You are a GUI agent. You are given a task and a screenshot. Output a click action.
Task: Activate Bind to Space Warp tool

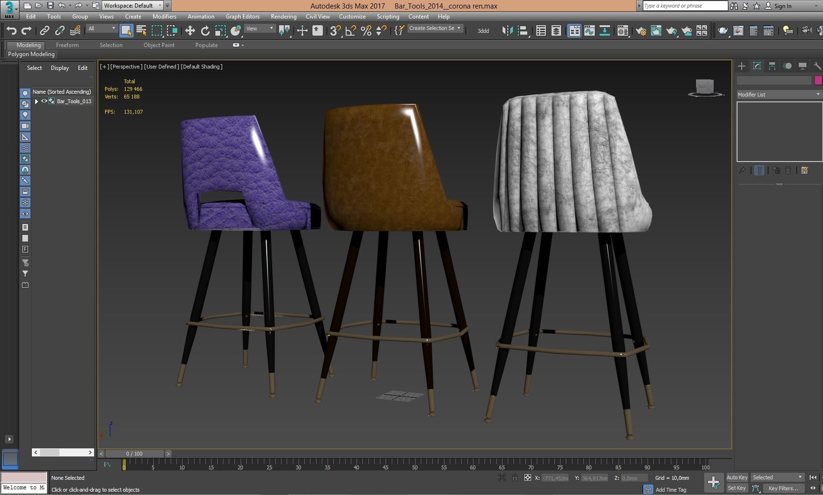click(x=75, y=30)
